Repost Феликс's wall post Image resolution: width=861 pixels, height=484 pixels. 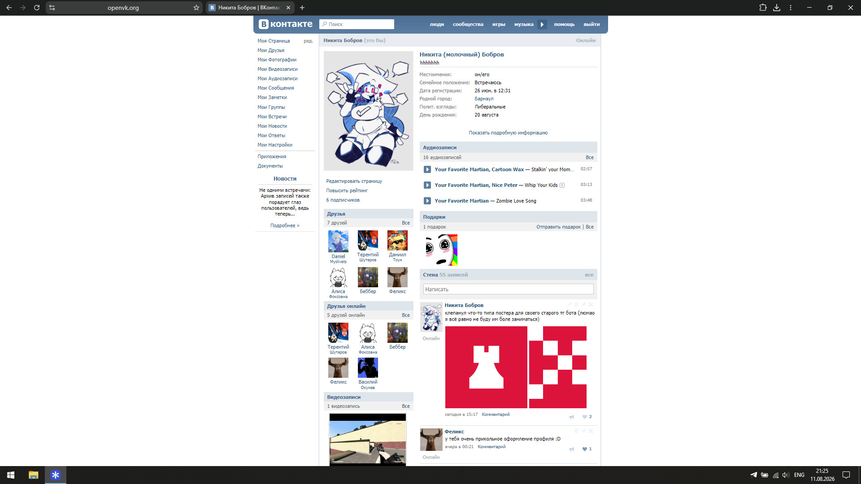click(x=571, y=449)
